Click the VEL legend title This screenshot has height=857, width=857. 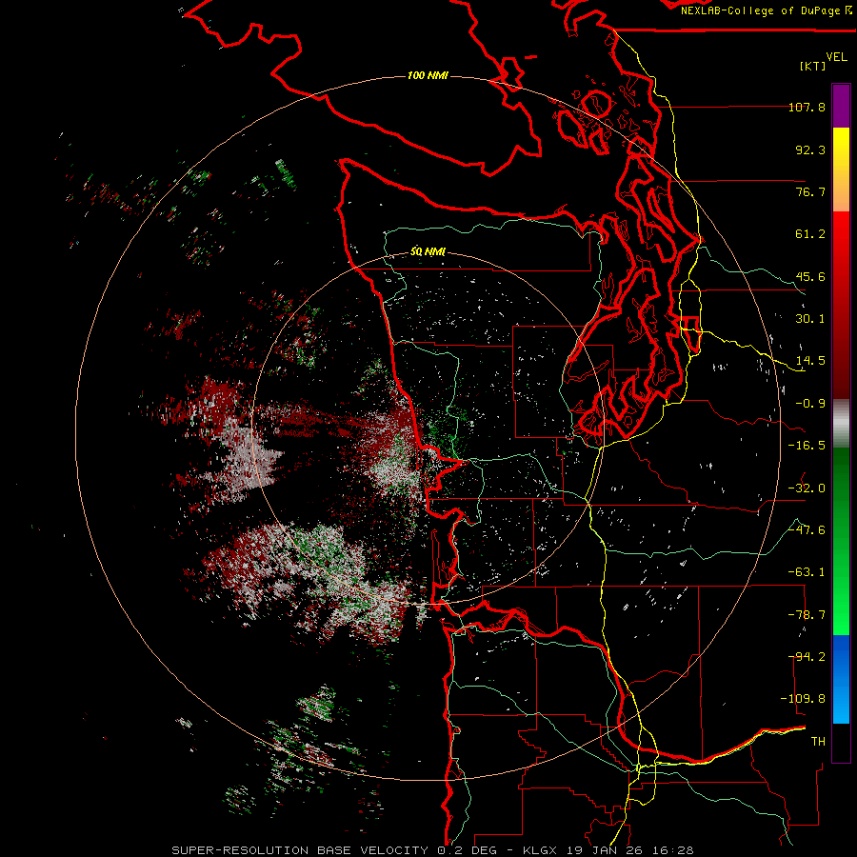click(x=836, y=57)
